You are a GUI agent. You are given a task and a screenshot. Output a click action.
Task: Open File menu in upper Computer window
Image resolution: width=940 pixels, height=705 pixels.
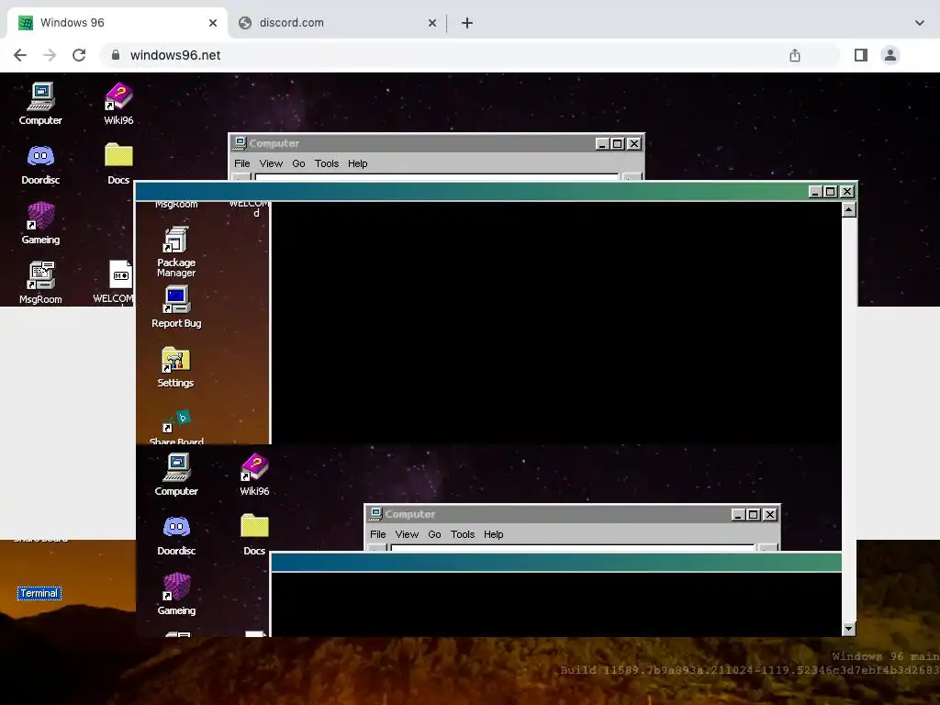click(242, 163)
